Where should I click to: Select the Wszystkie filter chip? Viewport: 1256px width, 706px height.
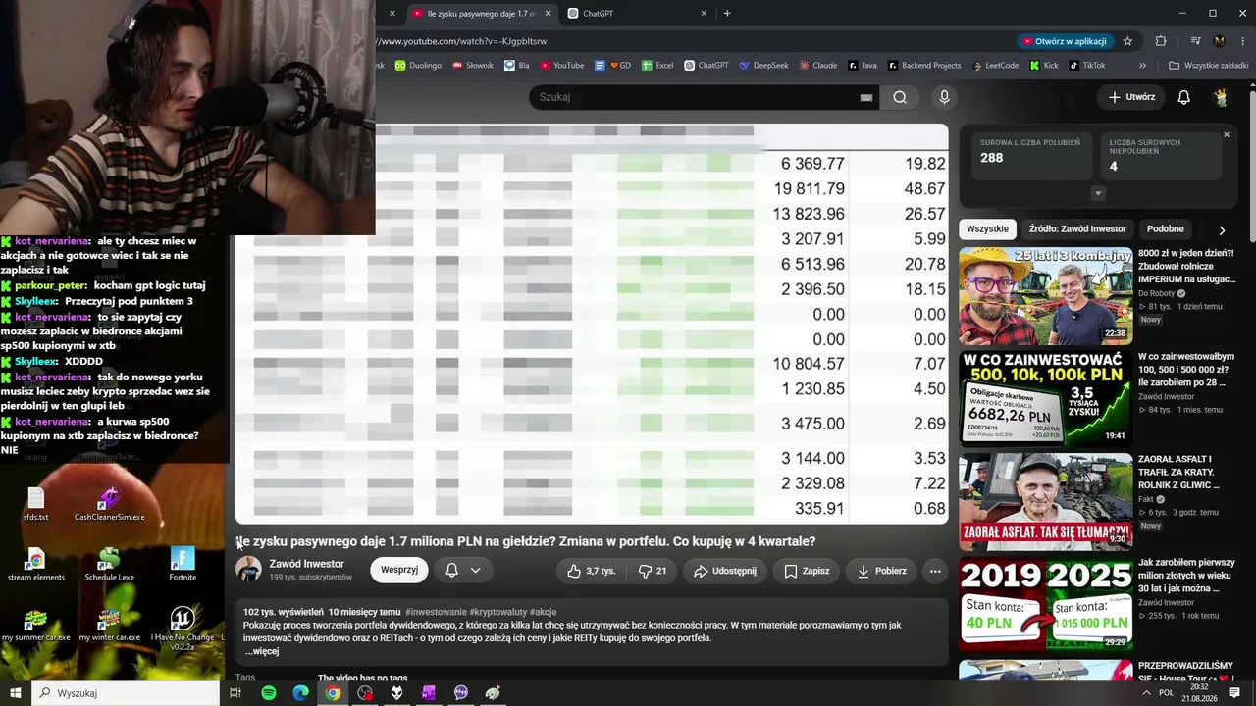point(987,228)
